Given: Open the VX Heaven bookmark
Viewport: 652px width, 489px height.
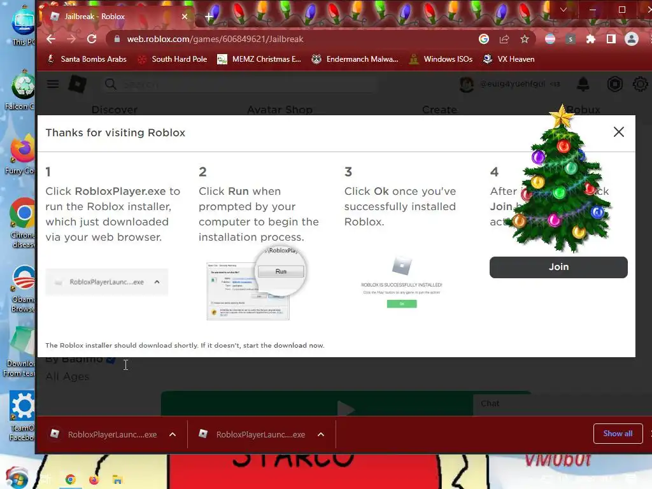Looking at the screenshot, I should click(509, 59).
